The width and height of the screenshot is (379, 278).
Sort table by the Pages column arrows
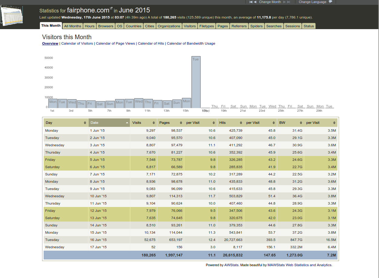pyautogui.click(x=181, y=123)
